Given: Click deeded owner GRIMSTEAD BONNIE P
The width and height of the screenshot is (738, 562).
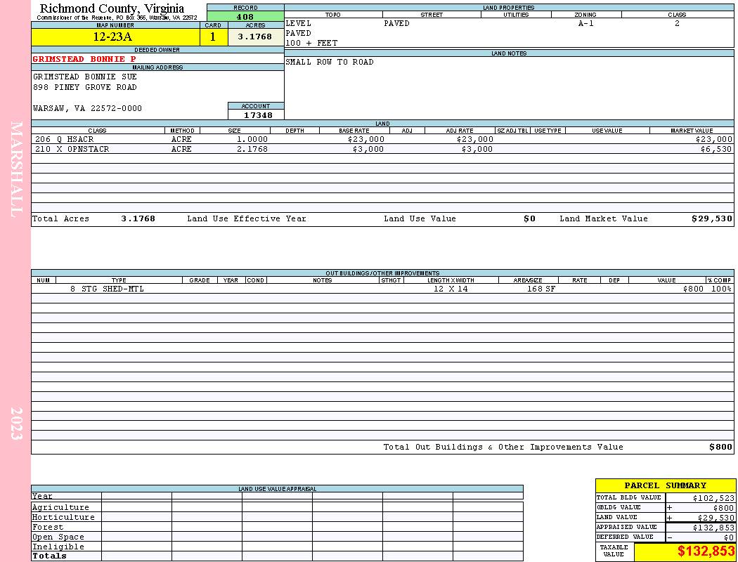Looking at the screenshot, I should coord(84,59).
